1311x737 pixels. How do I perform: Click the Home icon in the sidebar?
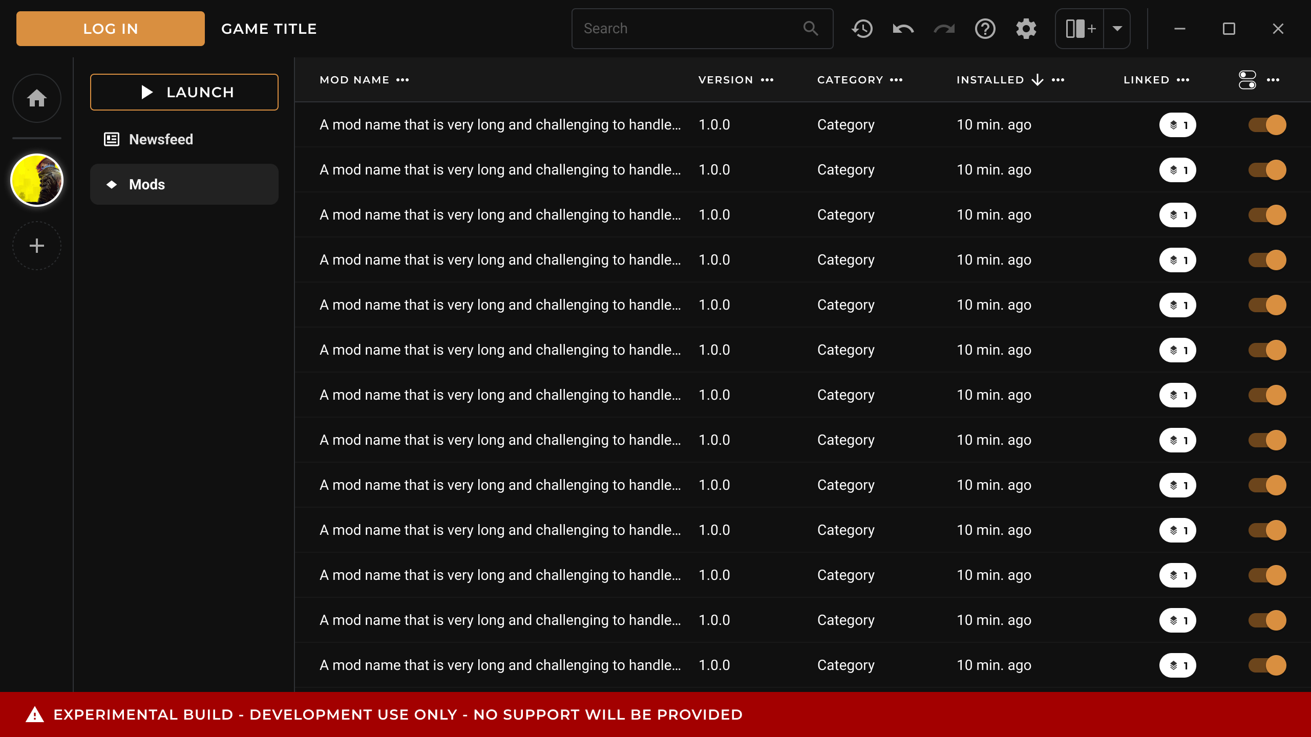click(36, 98)
